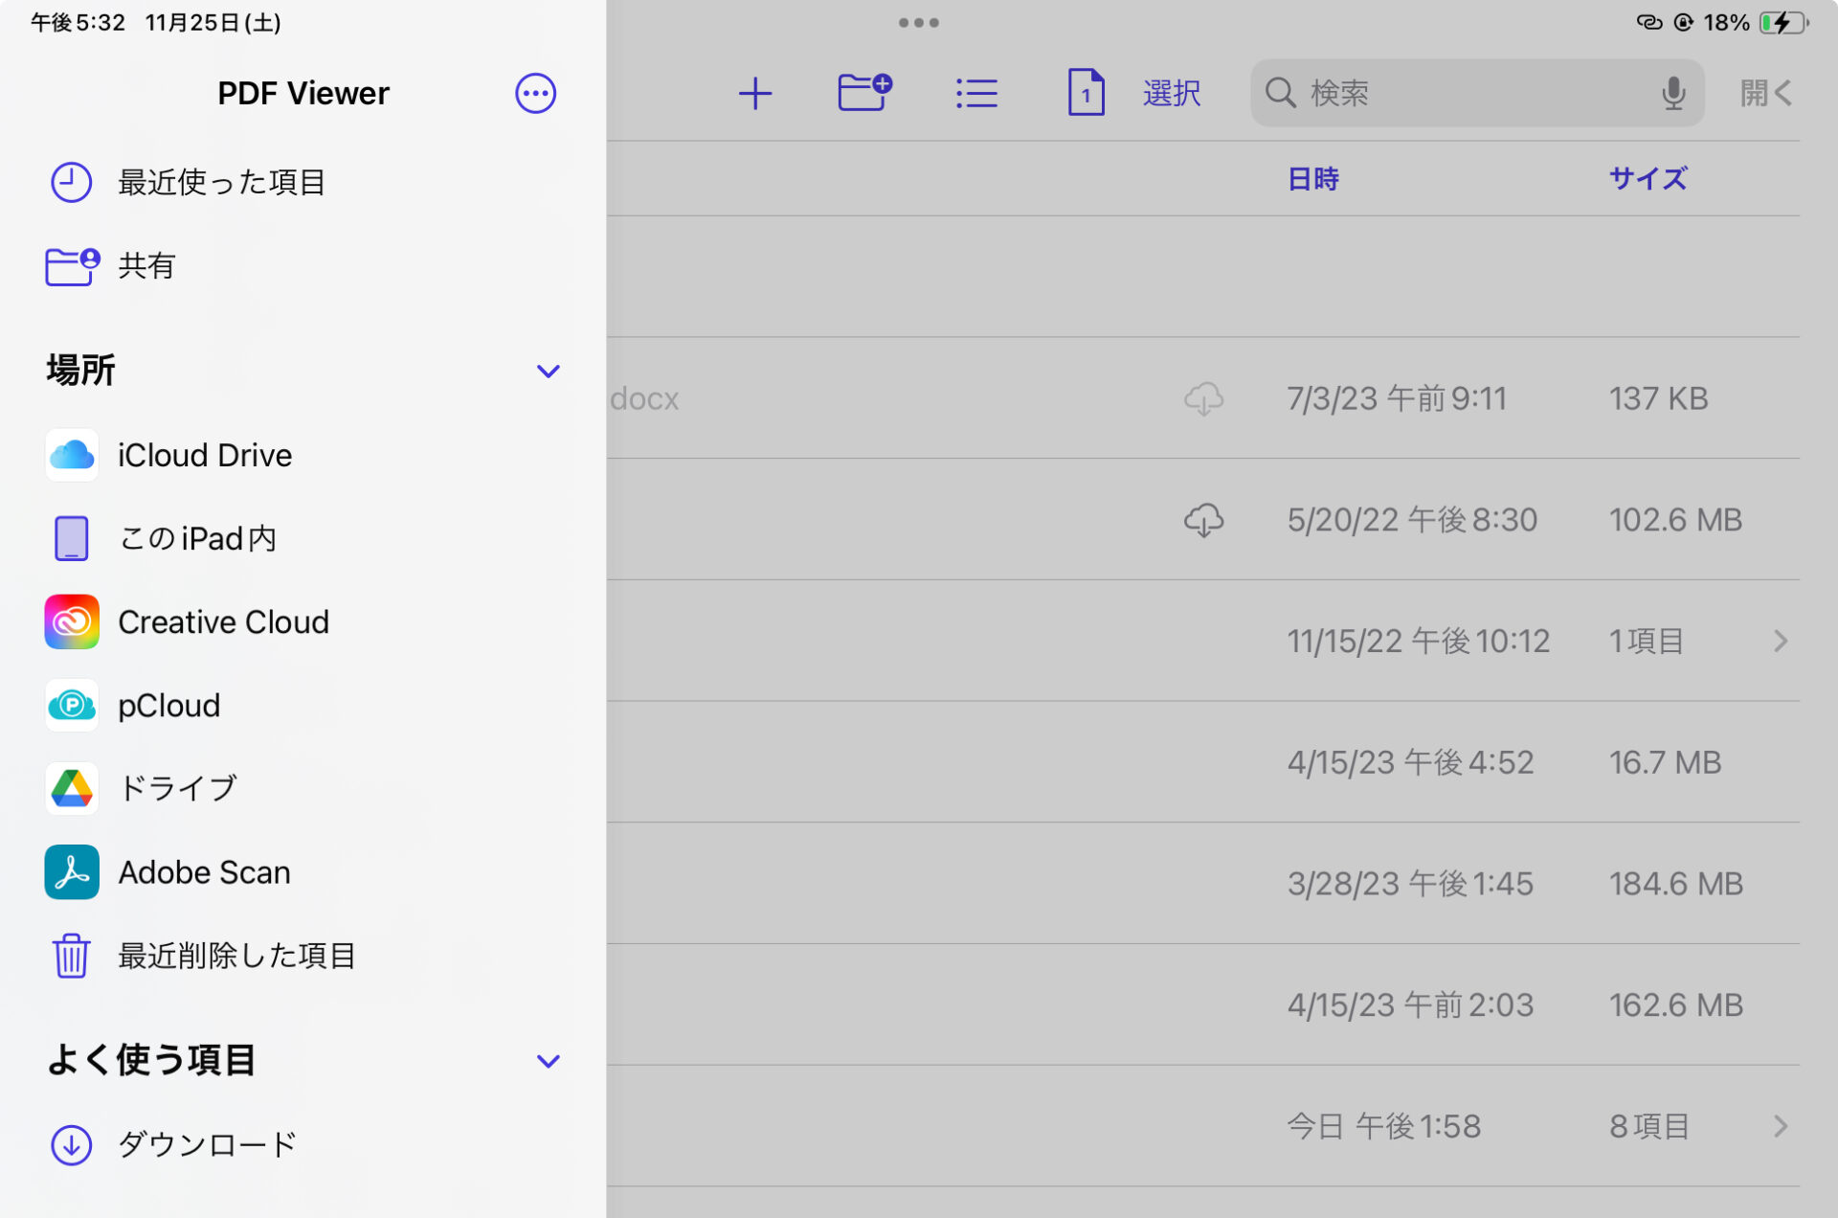
Task: Tap cloud download icon for 102.6 MB file
Action: tap(1203, 520)
